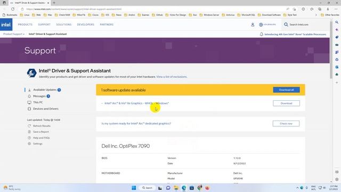Open Microsoft Edge from the taskbar

pyautogui.click(x=184, y=188)
